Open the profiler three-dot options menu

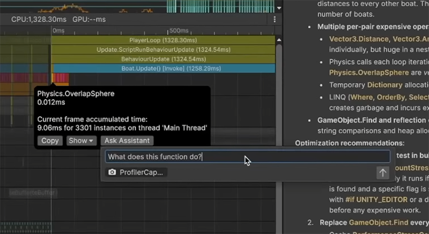pos(275,19)
